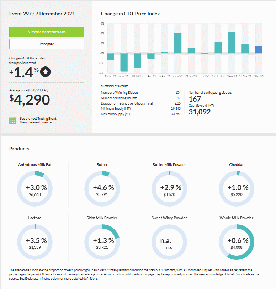Click the 17 Aug '21 chart bar

tap(164, 53)
